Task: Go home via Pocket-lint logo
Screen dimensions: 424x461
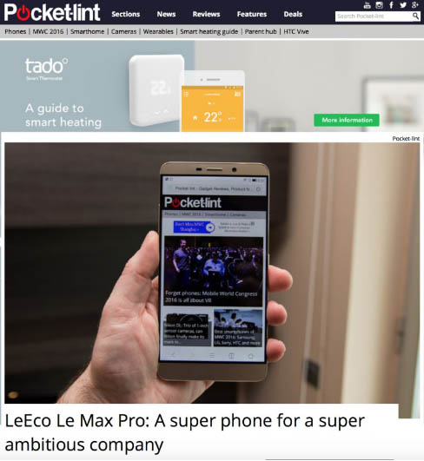Action: point(52,12)
